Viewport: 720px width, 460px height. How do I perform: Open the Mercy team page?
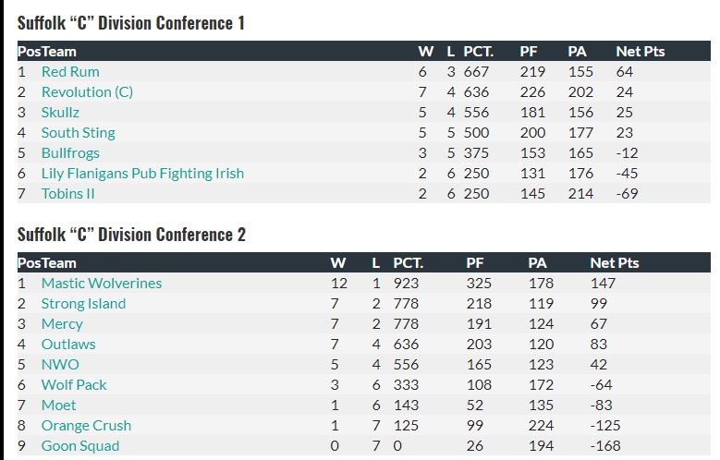tap(62, 324)
